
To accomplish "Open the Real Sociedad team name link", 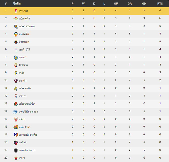I will point(27,26).
